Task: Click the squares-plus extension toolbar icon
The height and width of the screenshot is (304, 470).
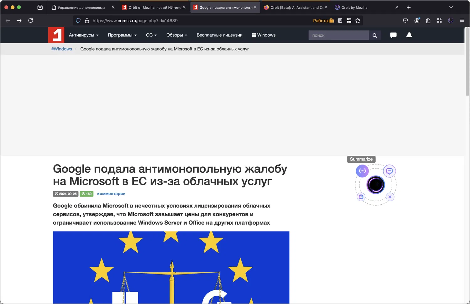Action: coord(439,21)
